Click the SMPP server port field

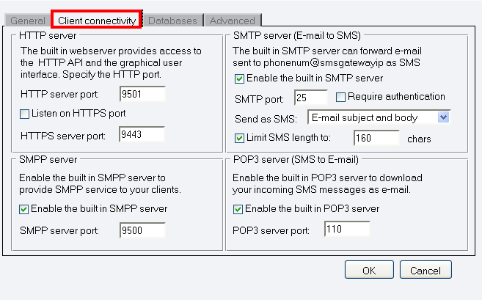click(142, 230)
